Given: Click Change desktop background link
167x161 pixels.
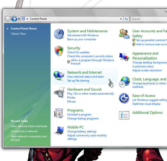Looking at the screenshot, I should pos(150,63).
